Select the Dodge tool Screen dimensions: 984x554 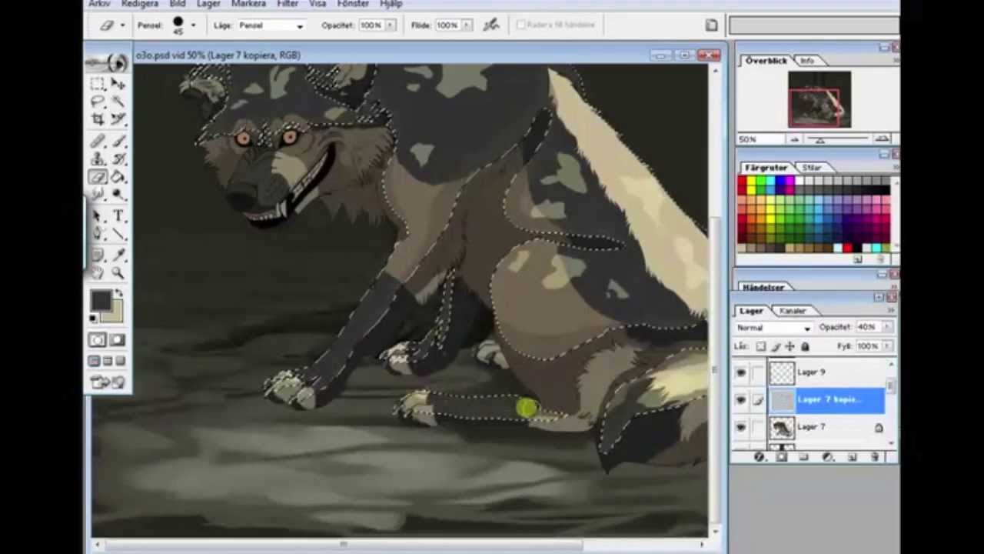[x=118, y=195]
